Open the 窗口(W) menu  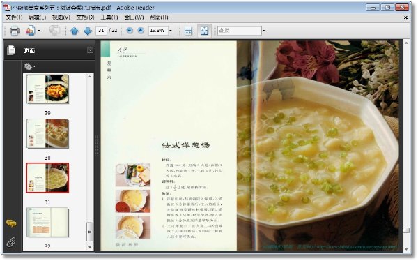[134, 17]
